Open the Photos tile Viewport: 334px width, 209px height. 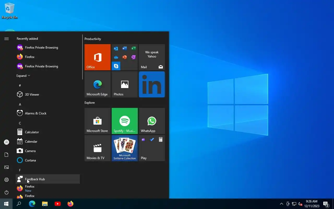[x=125, y=84]
